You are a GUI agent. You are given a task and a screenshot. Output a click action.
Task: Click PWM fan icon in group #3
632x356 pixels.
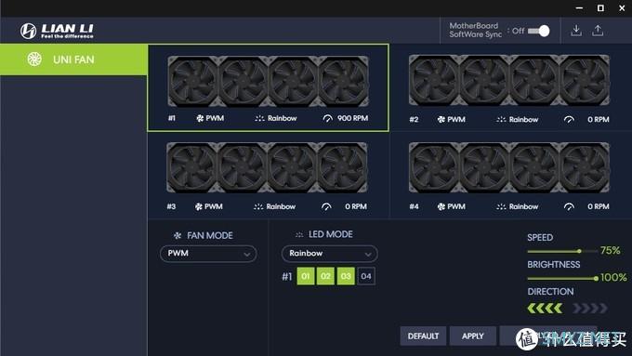[199, 206]
